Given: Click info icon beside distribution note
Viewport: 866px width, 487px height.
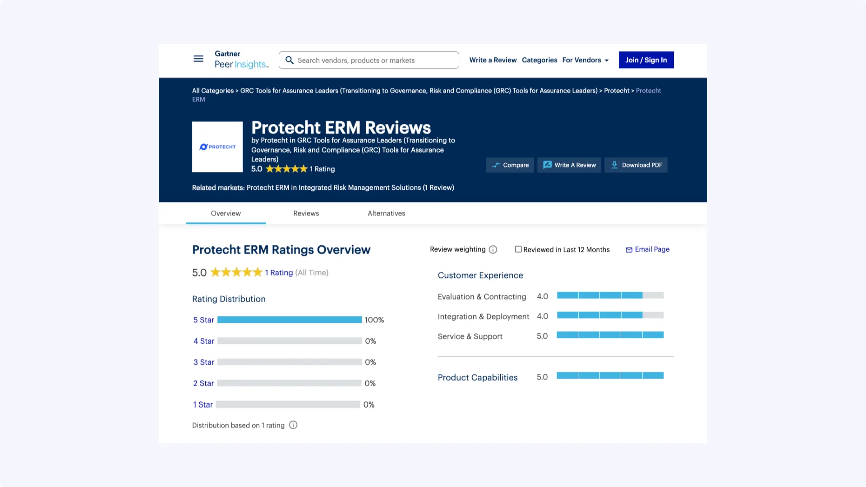Looking at the screenshot, I should coord(293,425).
